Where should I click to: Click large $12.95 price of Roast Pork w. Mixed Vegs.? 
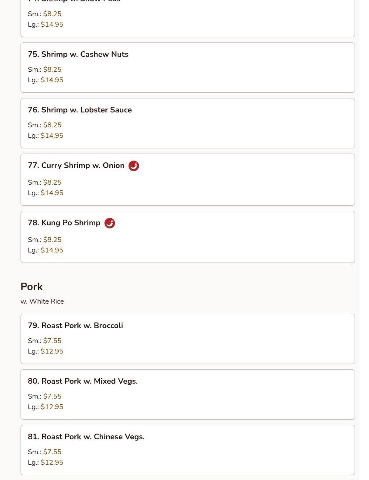point(52,407)
